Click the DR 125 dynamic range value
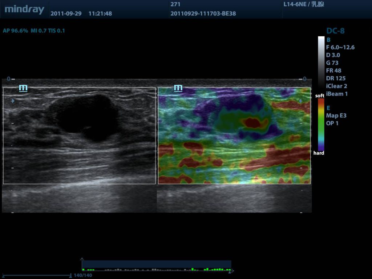Viewport: 372px width, 279px height. 336,78
